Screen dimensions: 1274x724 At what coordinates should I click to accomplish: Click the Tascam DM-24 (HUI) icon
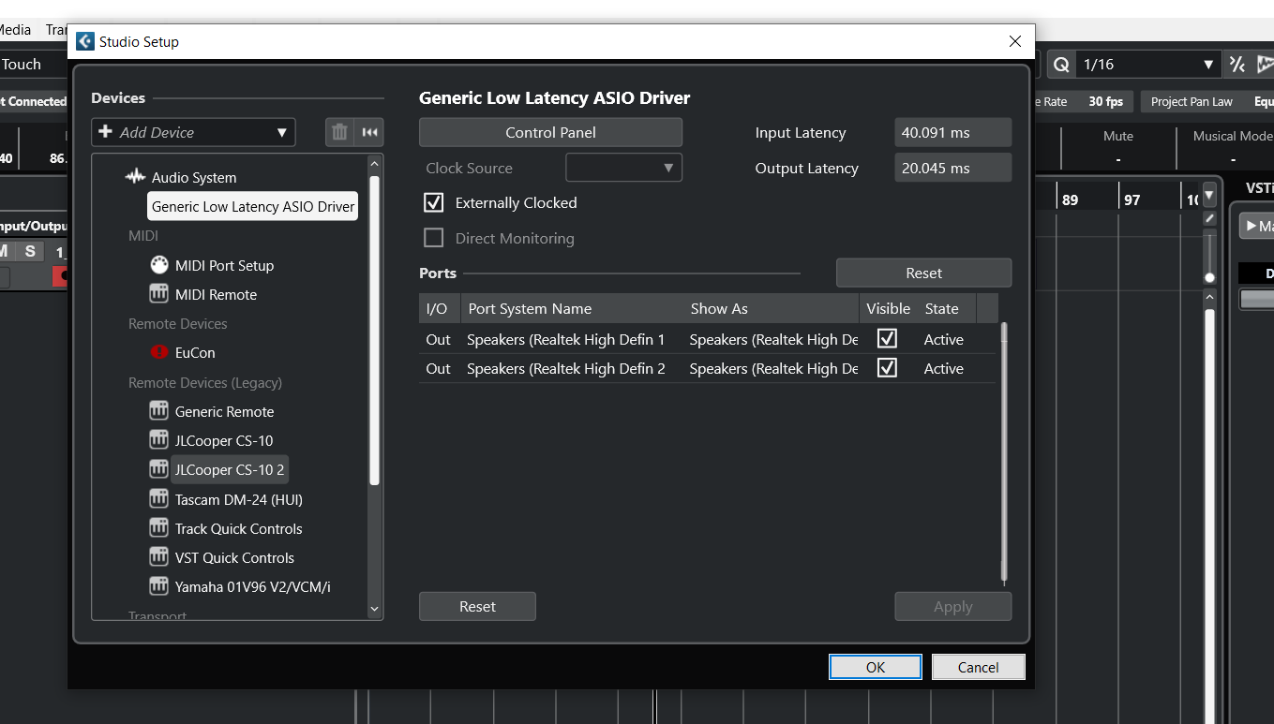(159, 499)
